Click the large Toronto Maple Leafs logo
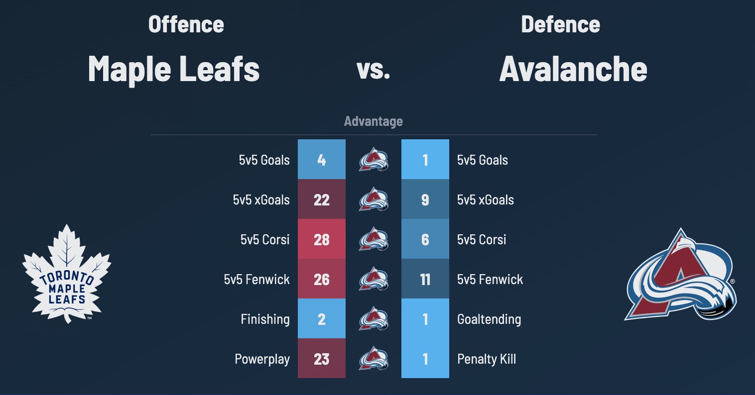The width and height of the screenshot is (755, 395). 67,274
